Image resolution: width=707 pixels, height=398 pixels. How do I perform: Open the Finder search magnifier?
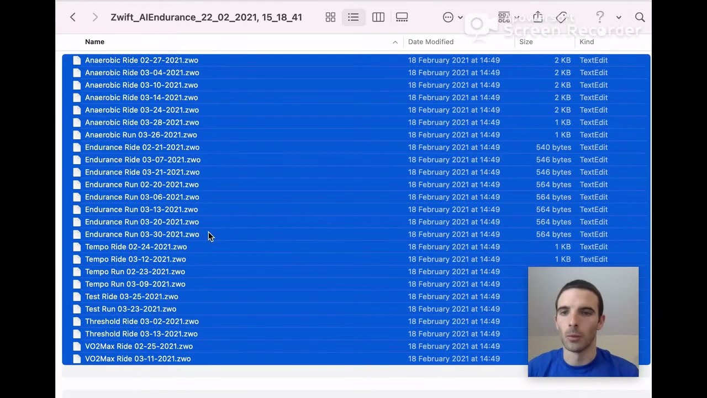pyautogui.click(x=640, y=17)
